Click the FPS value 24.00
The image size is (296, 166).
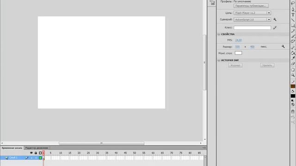[239, 40]
